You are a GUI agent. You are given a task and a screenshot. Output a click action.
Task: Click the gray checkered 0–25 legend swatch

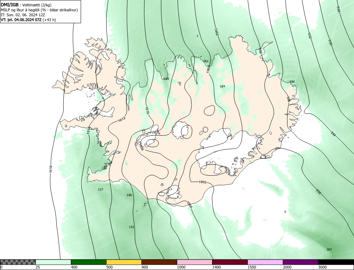(18, 262)
